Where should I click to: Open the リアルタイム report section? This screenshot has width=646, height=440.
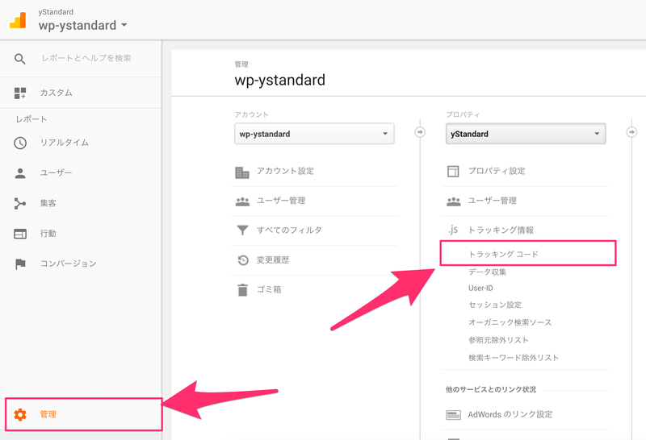click(65, 143)
